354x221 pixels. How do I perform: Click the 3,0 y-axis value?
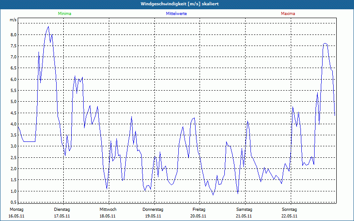tap(14, 146)
